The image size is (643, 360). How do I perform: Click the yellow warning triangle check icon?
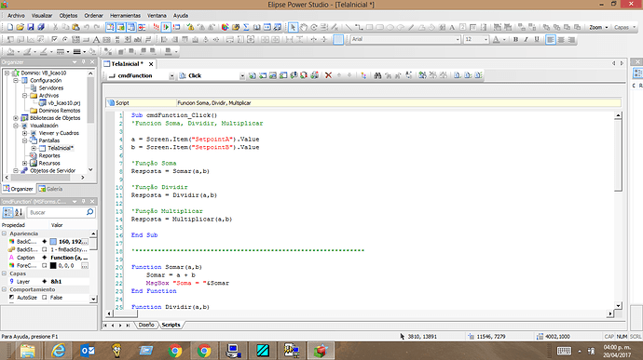190,27
